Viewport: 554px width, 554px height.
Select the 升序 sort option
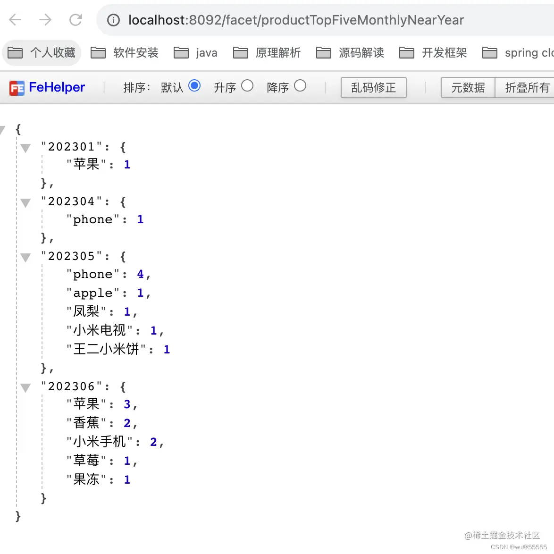(x=247, y=86)
